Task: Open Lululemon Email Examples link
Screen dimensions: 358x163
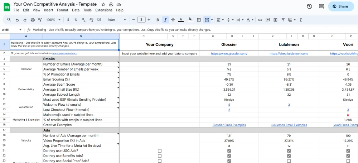Action: [289, 125]
